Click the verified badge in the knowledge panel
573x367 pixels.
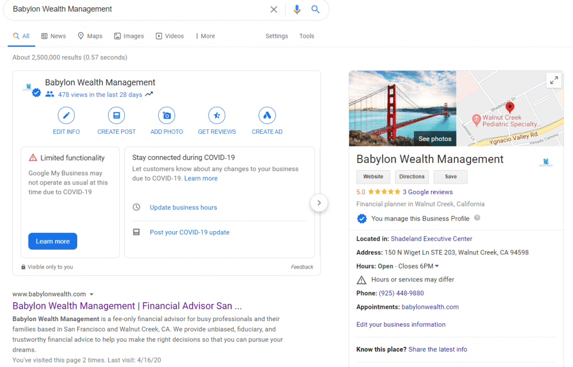(362, 219)
